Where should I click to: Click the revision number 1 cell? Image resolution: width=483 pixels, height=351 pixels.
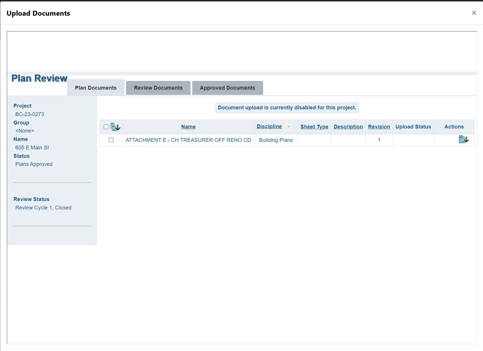379,140
